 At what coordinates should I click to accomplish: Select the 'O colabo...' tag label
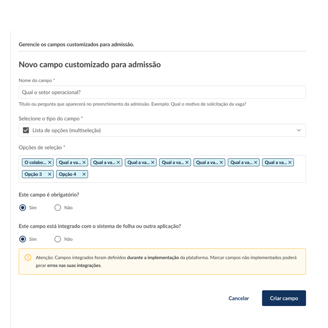click(35, 162)
